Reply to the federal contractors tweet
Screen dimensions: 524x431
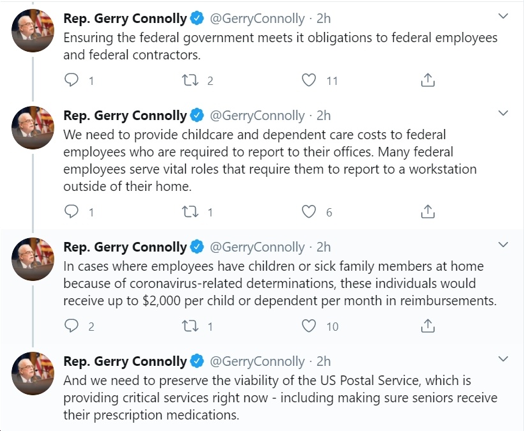click(x=71, y=80)
